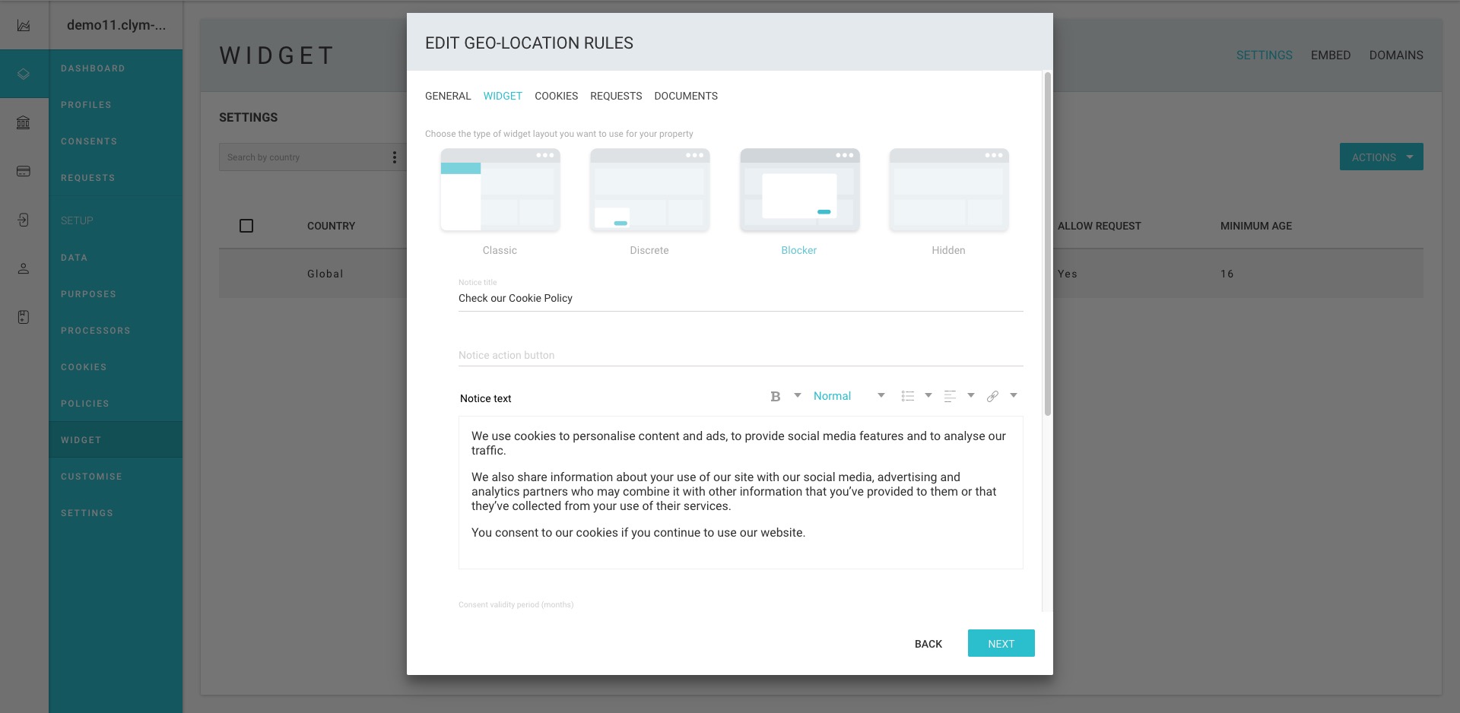Open the analytics chart icon in left rail
Screen dimensions: 1460x713
click(24, 25)
